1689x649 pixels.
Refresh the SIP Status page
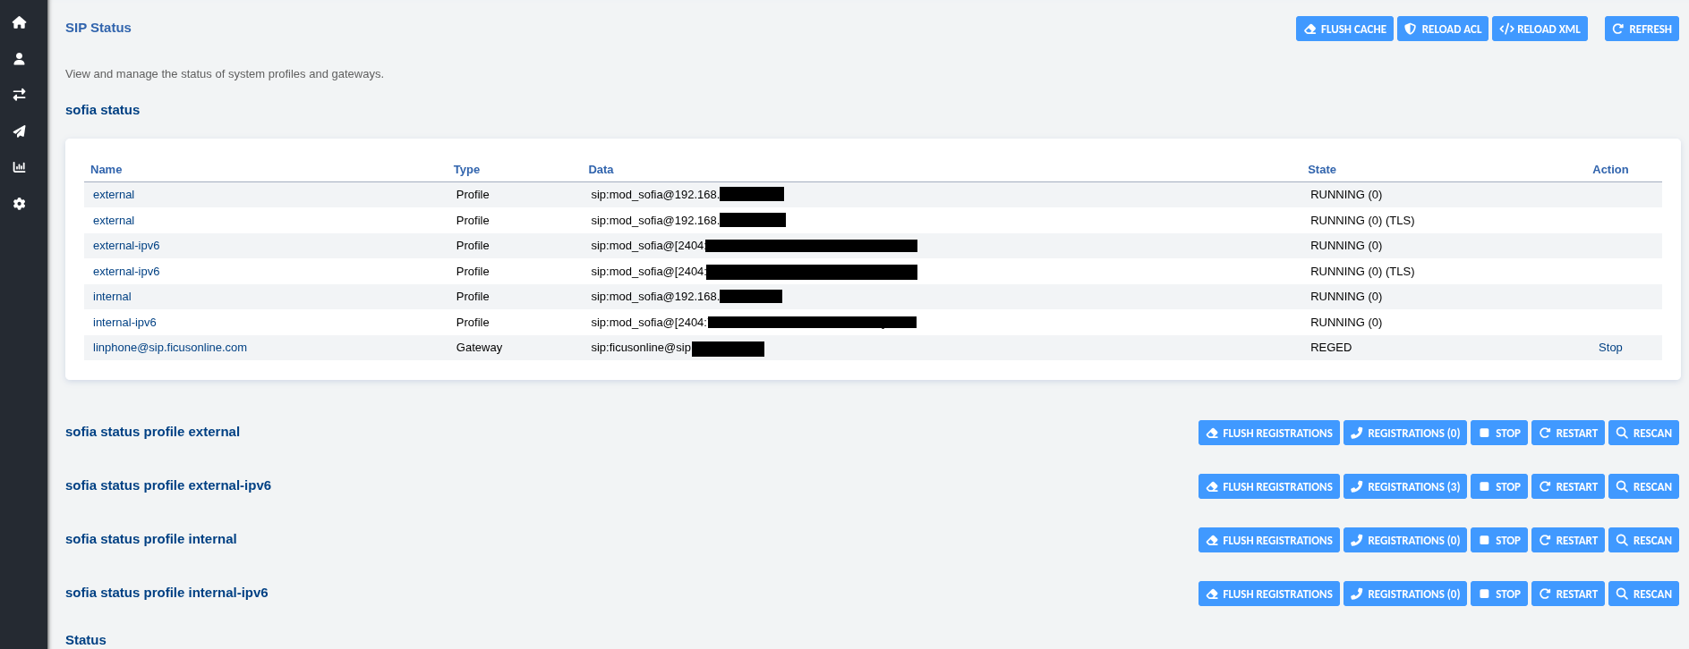click(x=1641, y=29)
